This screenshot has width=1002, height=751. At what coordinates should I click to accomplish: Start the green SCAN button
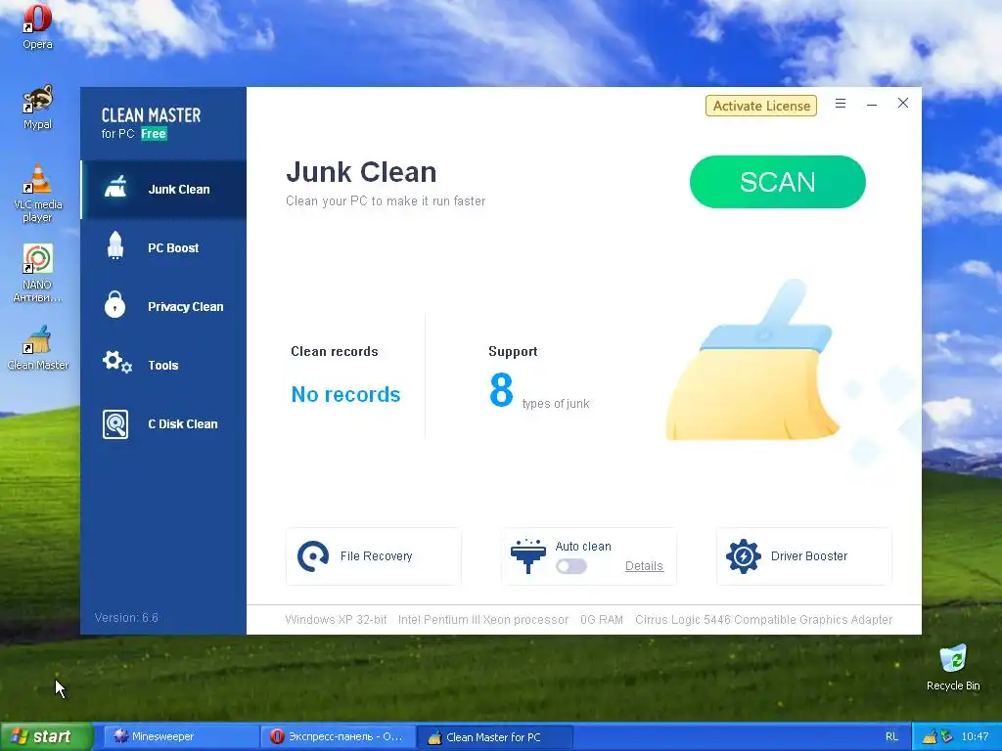tap(778, 182)
